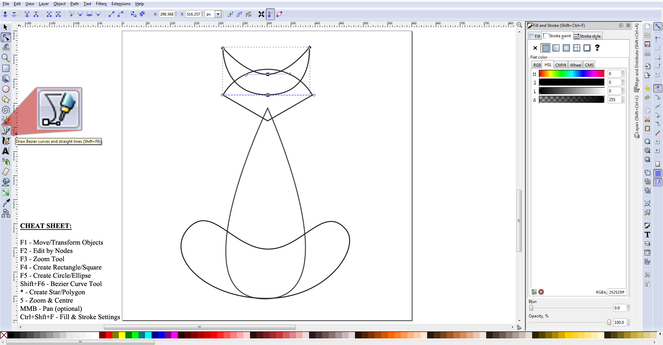The image size is (663, 345).
Task: Select the Zoom magnifier tool
Action: coord(6,58)
